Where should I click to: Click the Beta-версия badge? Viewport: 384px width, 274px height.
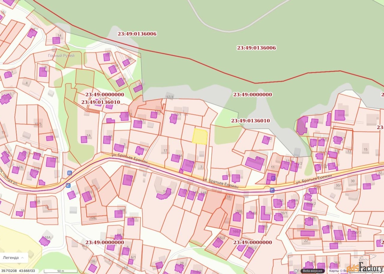point(313,271)
